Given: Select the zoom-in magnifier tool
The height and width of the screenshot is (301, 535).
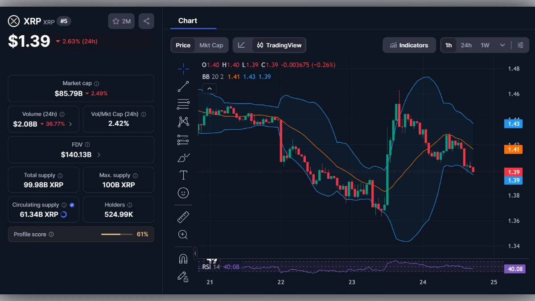Looking at the screenshot, I should point(183,235).
